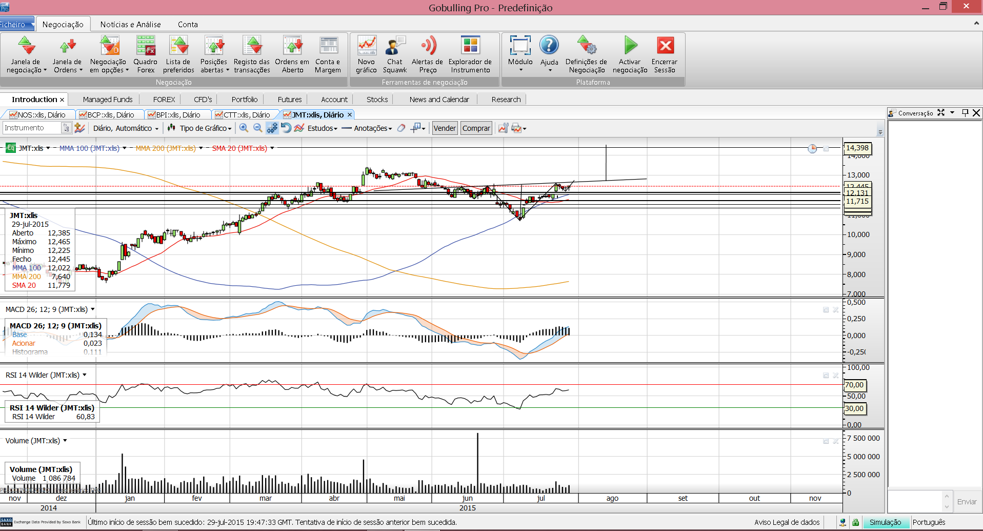Viewport: 983px width, 531px height.
Task: Click the Instrumento search field
Action: pyautogui.click(x=32, y=128)
